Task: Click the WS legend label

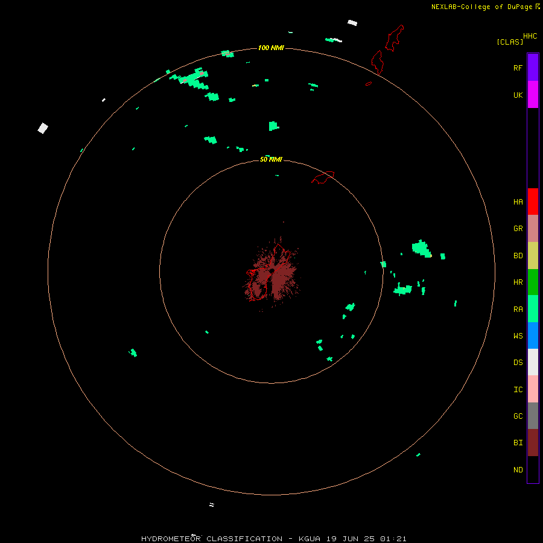Action: click(518, 335)
